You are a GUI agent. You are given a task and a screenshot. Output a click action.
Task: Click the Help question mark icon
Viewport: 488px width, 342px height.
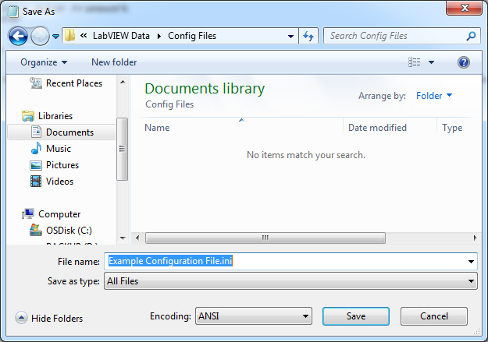463,62
